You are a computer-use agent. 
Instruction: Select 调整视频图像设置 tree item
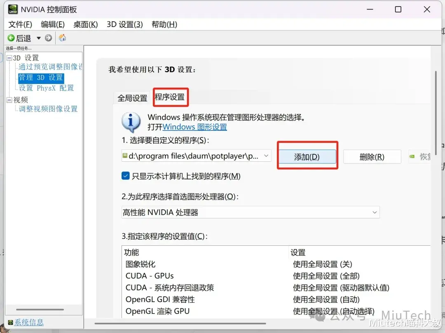point(48,109)
